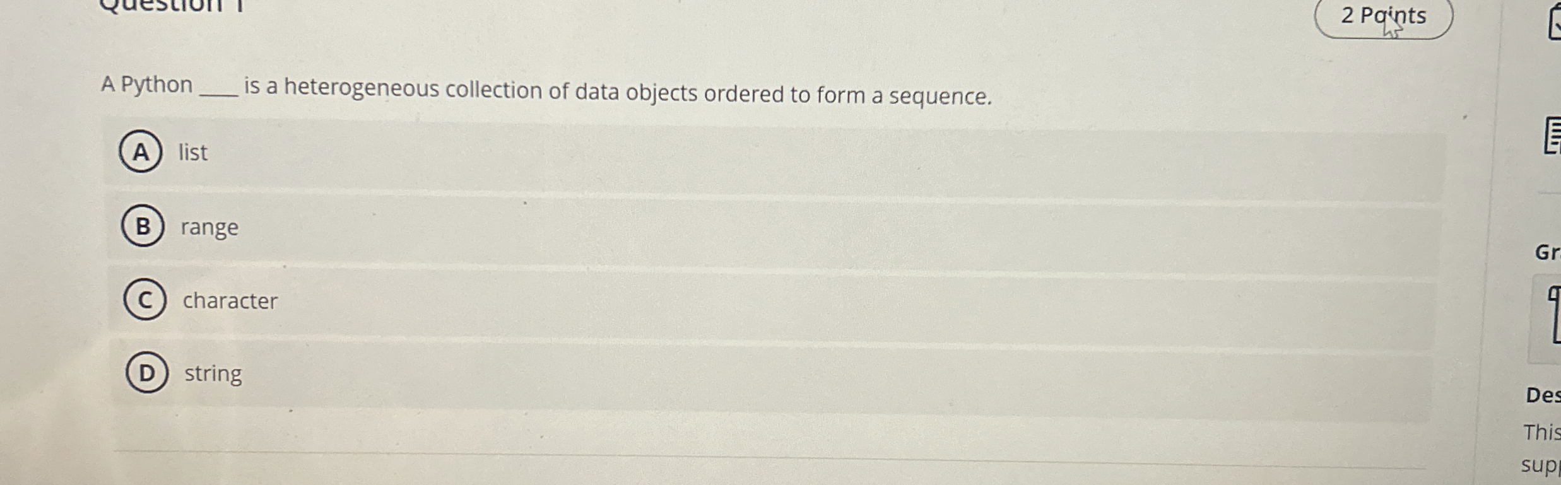Select answer option C, character
The image size is (1561, 485).
[x=230, y=301]
